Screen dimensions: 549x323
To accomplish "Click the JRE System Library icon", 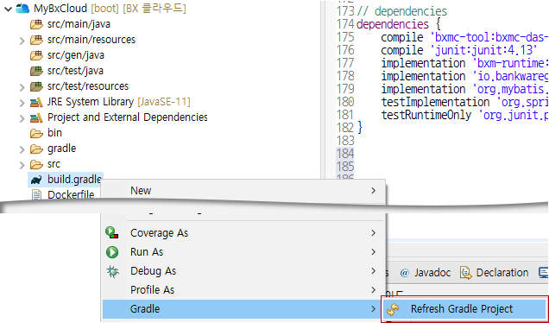I will coord(36,102).
